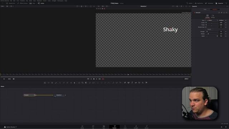Add a Renderer 3D node from the toolbar
This screenshot has height=129, width=229.
[146, 83]
